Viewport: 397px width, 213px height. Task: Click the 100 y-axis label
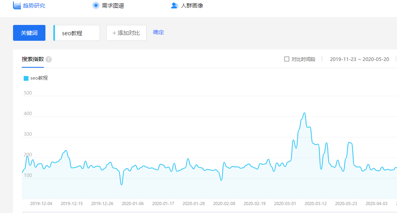(28, 175)
